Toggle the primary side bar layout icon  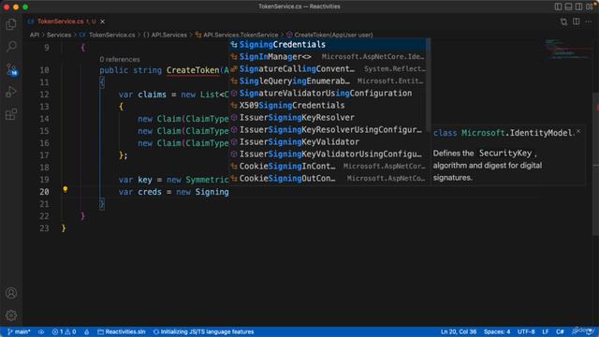[558, 7]
